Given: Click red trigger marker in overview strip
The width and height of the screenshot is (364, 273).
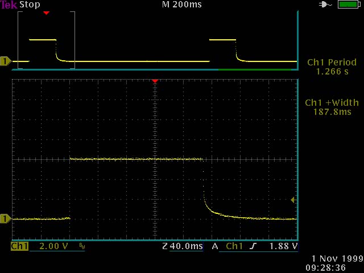Looking at the screenshot, I should 46,13.
